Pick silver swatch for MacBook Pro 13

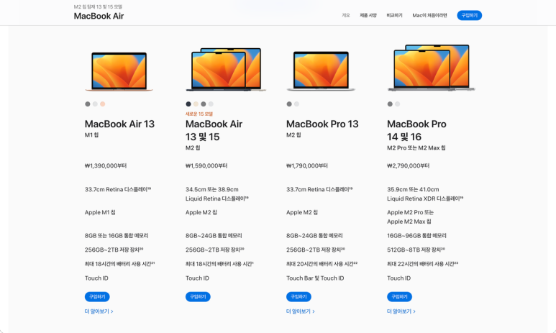(x=297, y=104)
